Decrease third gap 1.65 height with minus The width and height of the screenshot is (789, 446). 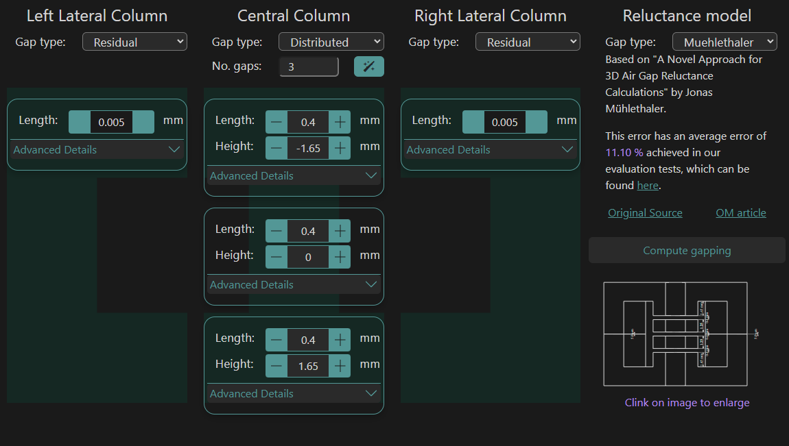click(x=276, y=366)
